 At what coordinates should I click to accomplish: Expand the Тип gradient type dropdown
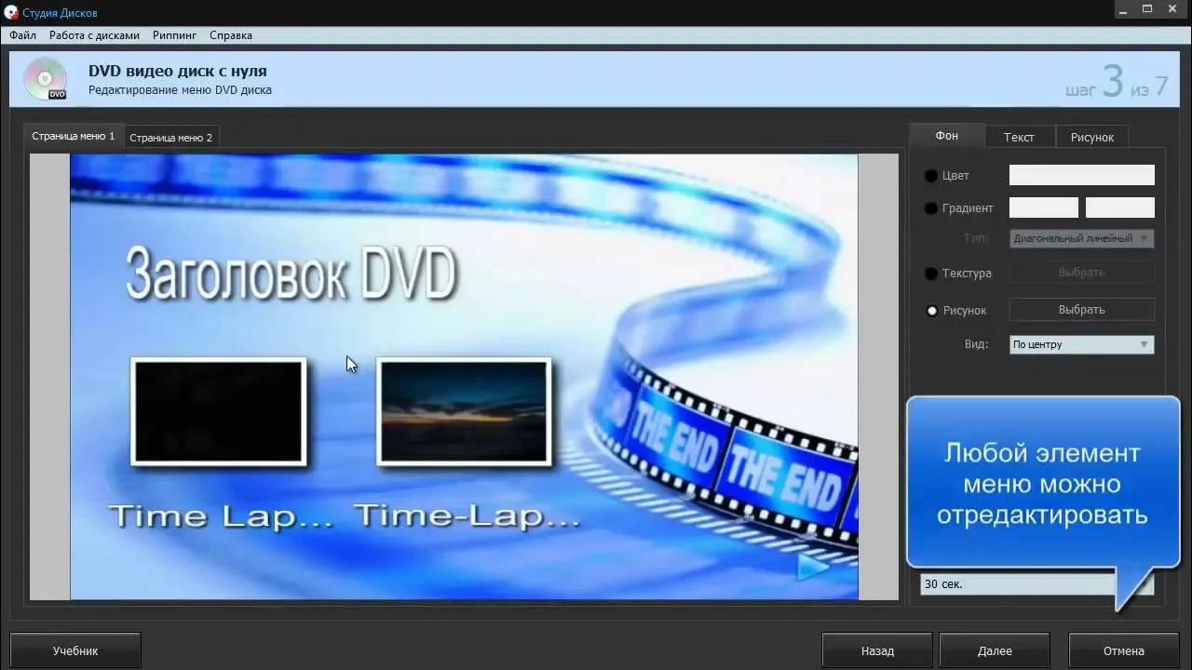click(1082, 238)
